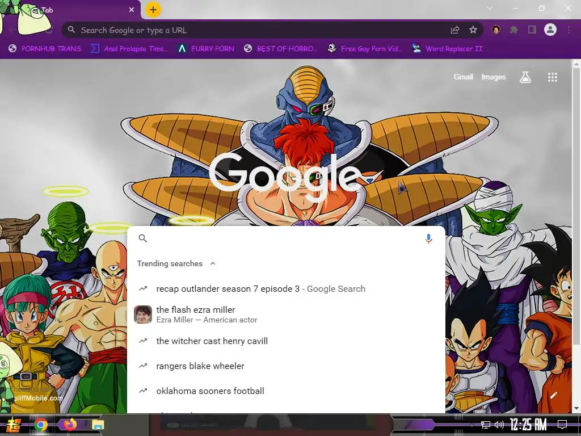Open the volume speaker tray icon
Image resolution: width=581 pixels, height=436 pixels.
[499, 425]
